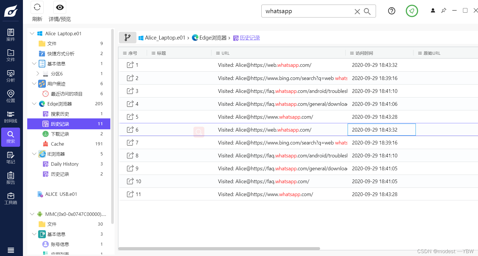This screenshot has width=478, height=256.
Task: Click row 4 faq.whatsapp.com/general URL
Action: [283, 104]
